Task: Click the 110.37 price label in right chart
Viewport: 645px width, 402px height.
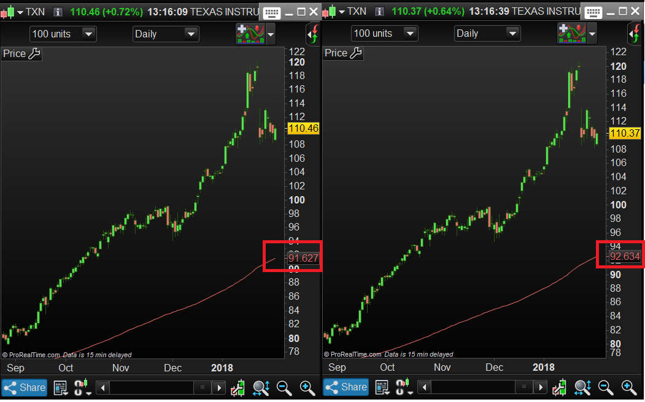Action: (x=625, y=133)
